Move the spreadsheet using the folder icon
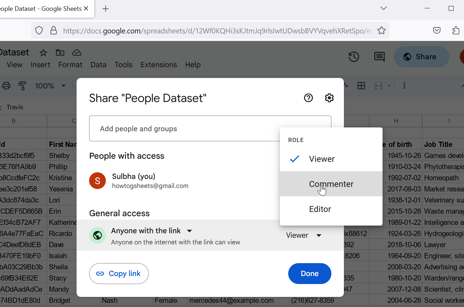 [x=60, y=53]
